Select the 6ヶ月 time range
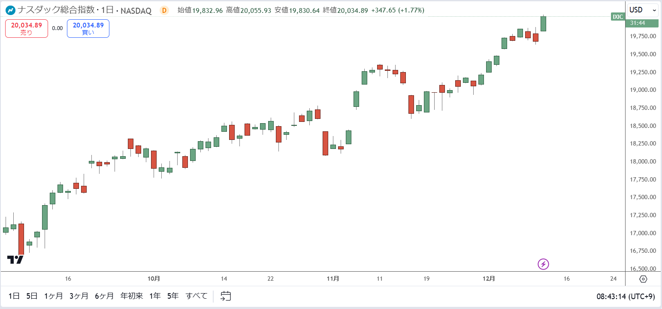Screen dimensions: 662x309 pyautogui.click(x=104, y=296)
